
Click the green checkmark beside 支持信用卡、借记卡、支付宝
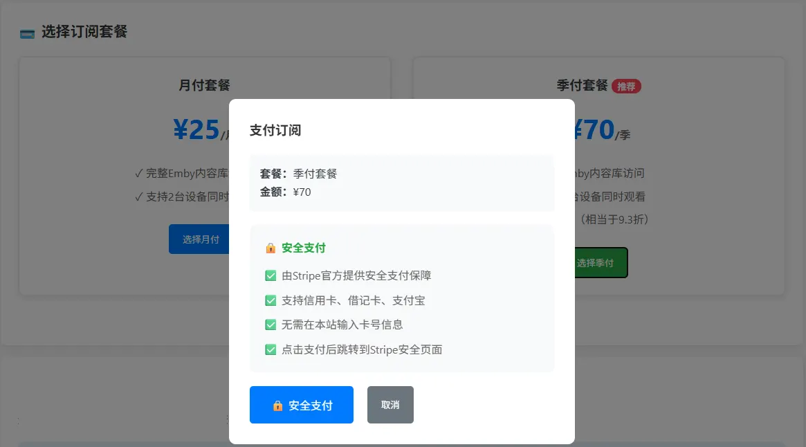(271, 300)
